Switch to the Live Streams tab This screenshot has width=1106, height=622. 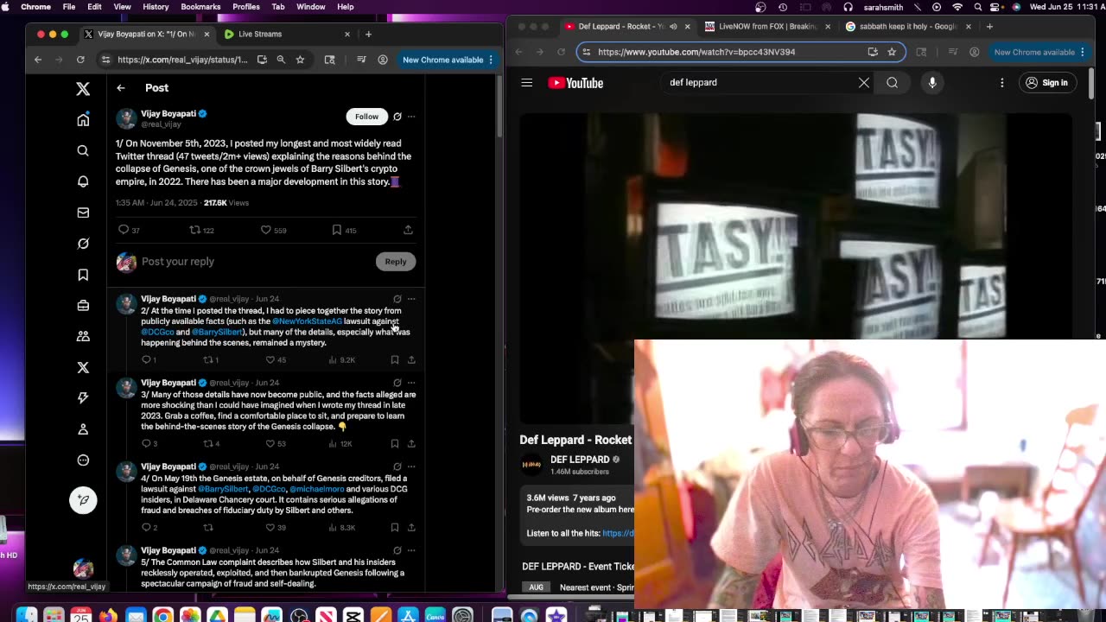(288, 34)
